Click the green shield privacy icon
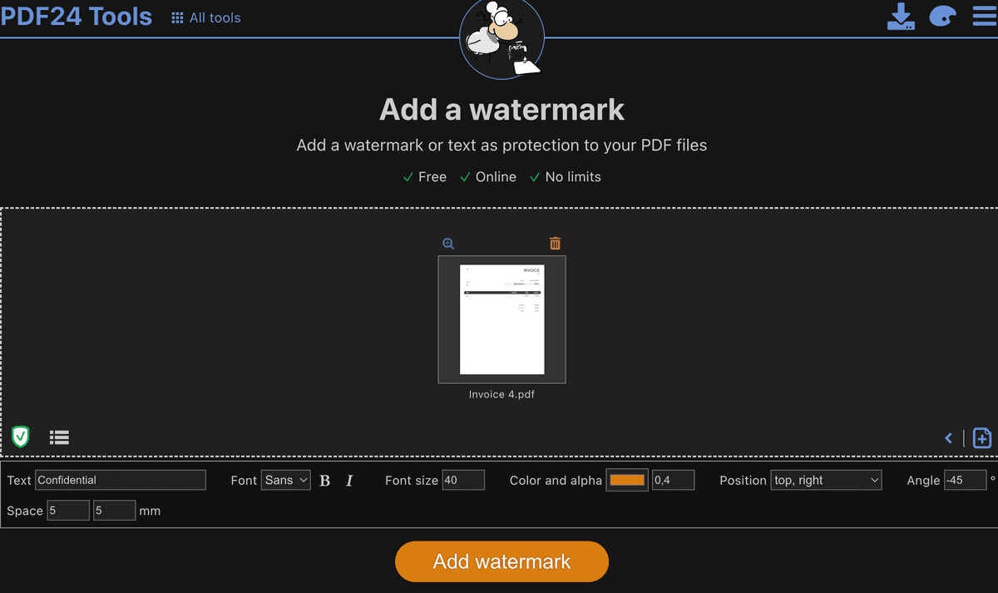The width and height of the screenshot is (998, 593). click(20, 437)
